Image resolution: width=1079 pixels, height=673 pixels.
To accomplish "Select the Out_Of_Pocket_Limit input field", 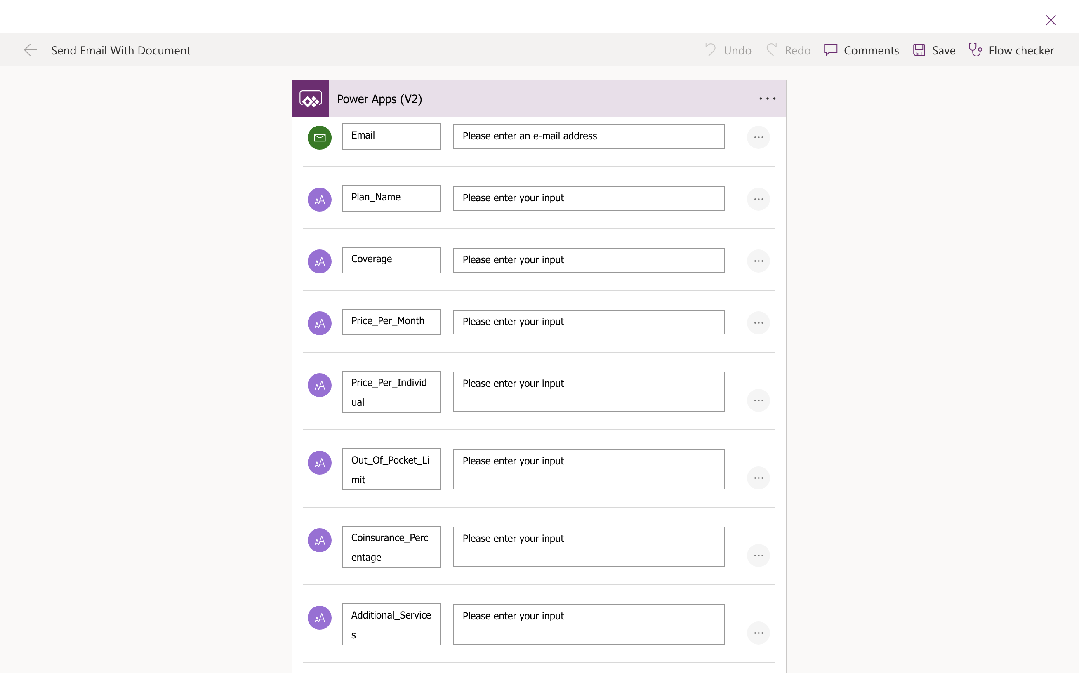I will [588, 469].
